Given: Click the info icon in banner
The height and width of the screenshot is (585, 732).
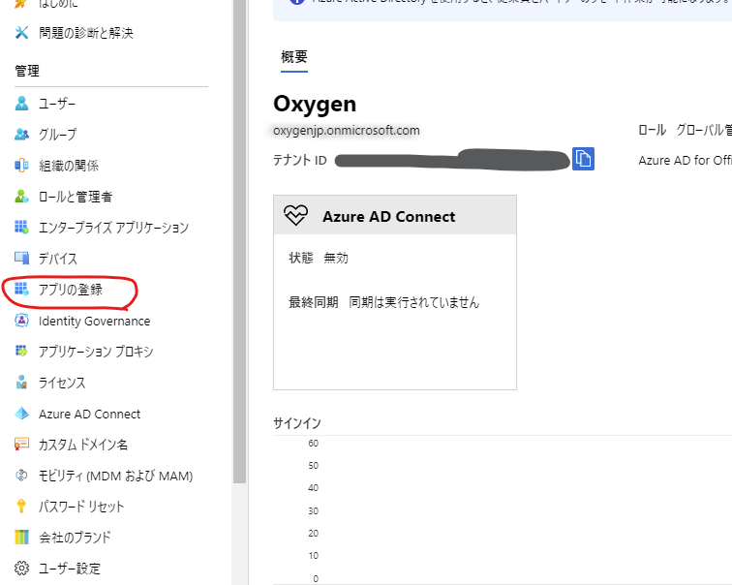Looking at the screenshot, I should click(x=297, y=1).
